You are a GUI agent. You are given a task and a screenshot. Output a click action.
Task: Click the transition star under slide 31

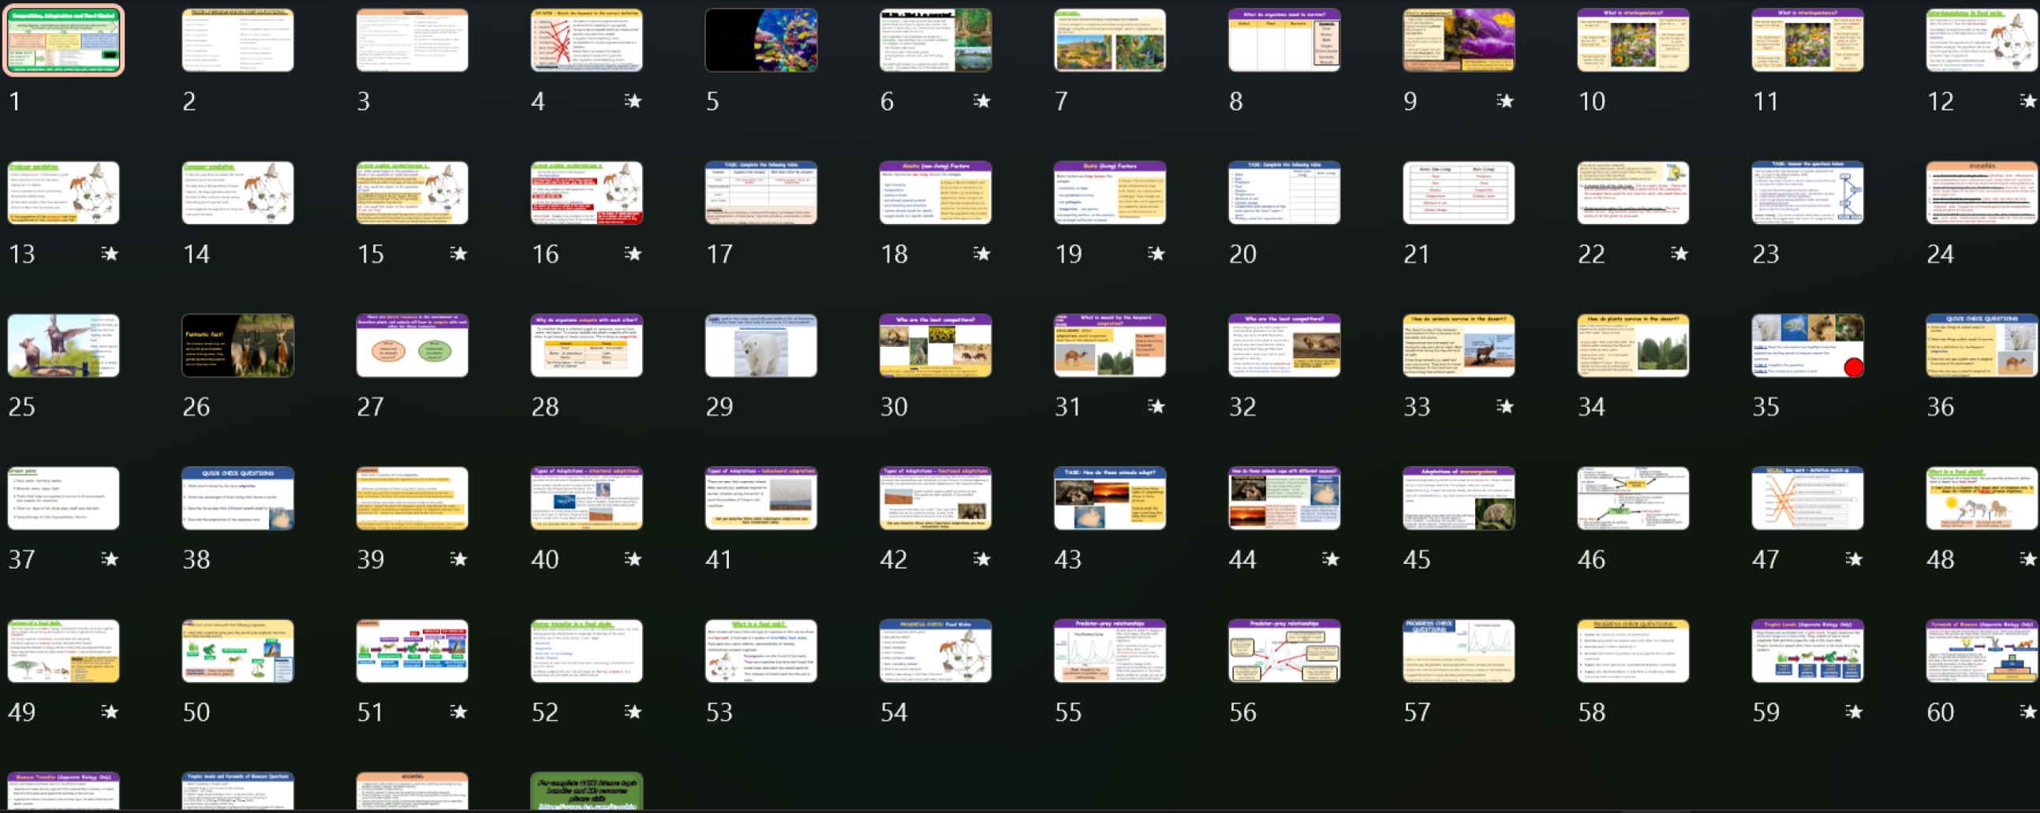click(x=1156, y=406)
